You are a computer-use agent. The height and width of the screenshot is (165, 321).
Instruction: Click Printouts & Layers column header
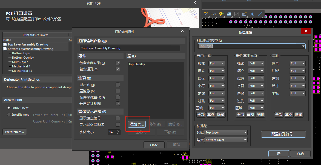[35, 35]
